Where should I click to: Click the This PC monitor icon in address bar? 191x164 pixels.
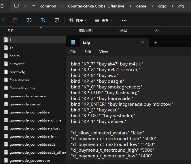coord(16,6)
